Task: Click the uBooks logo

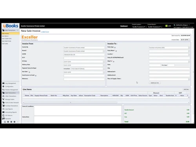Action: 11,26
